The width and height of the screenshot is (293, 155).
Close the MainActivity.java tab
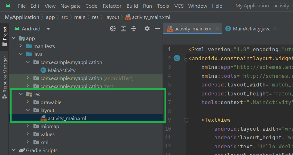pos(275,29)
